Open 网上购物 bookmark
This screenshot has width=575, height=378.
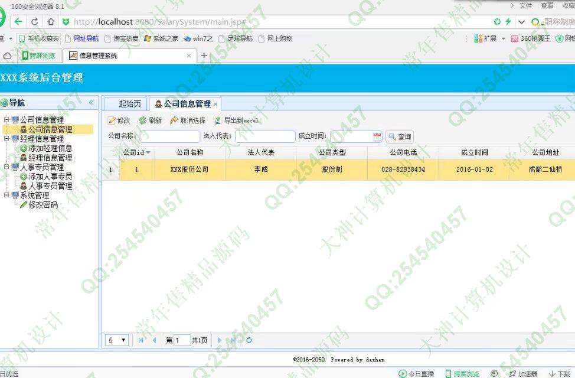point(276,38)
